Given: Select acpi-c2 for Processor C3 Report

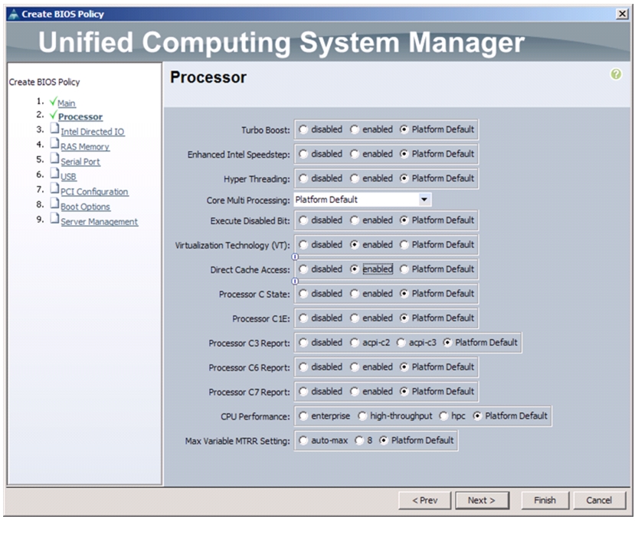Looking at the screenshot, I should (x=355, y=343).
